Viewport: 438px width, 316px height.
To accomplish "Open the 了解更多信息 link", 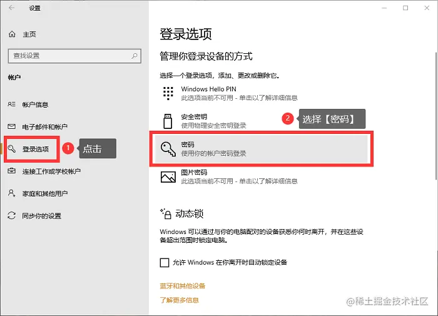I will [x=179, y=300].
